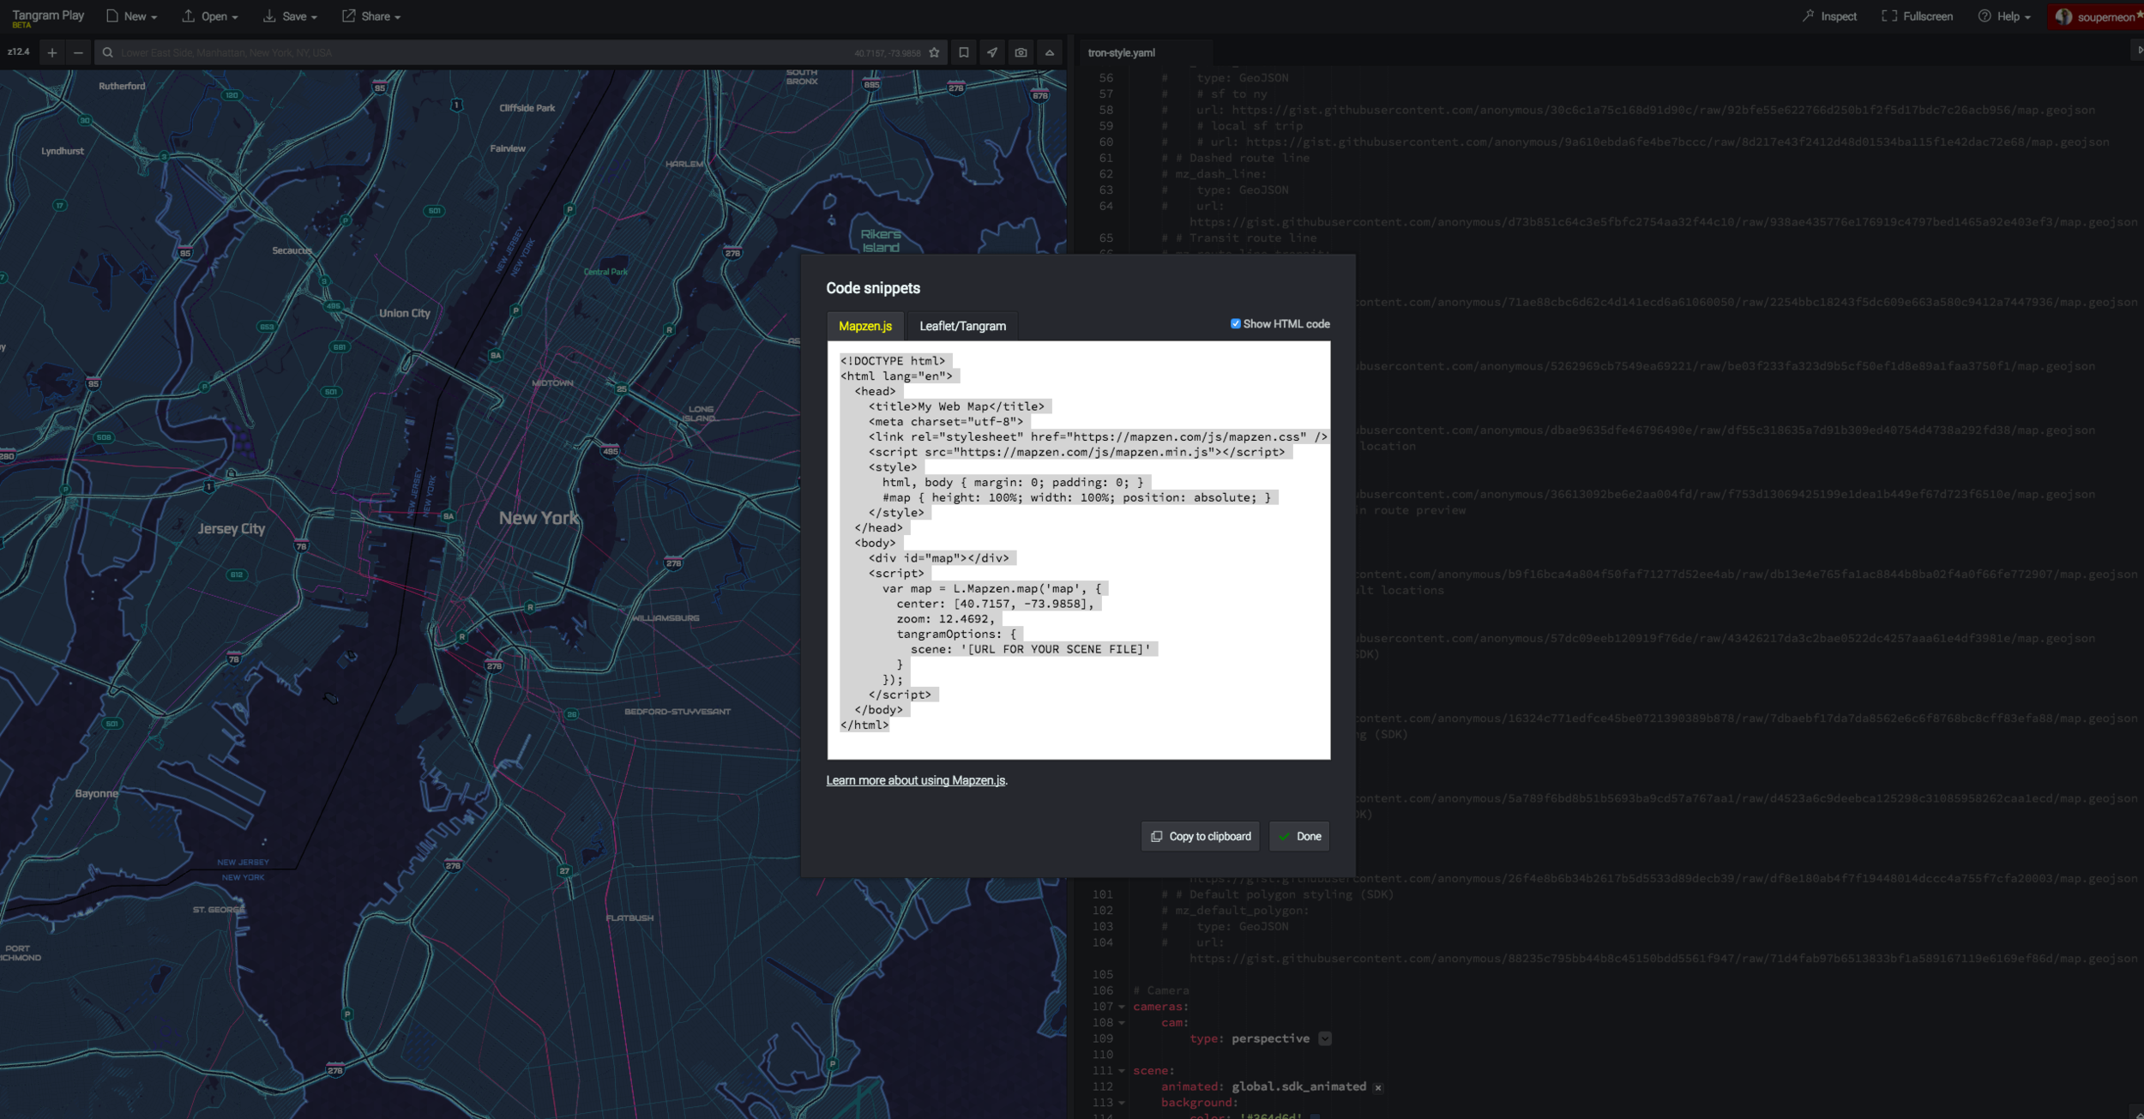This screenshot has height=1119, width=2144.
Task: Collapse the cam block on line 108
Action: point(1122,1023)
